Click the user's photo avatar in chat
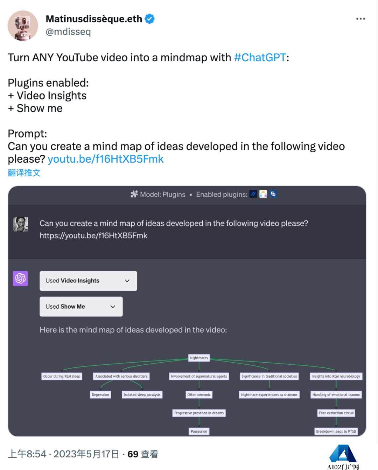The height and width of the screenshot is (470, 378). 20,224
